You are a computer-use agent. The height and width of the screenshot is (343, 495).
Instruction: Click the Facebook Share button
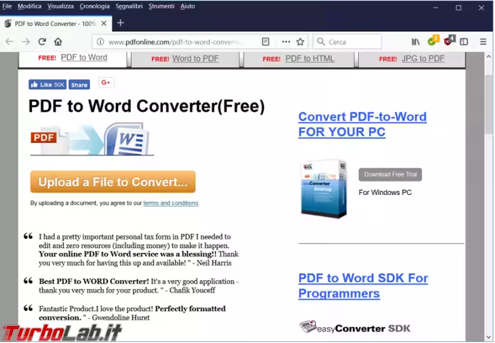click(80, 85)
